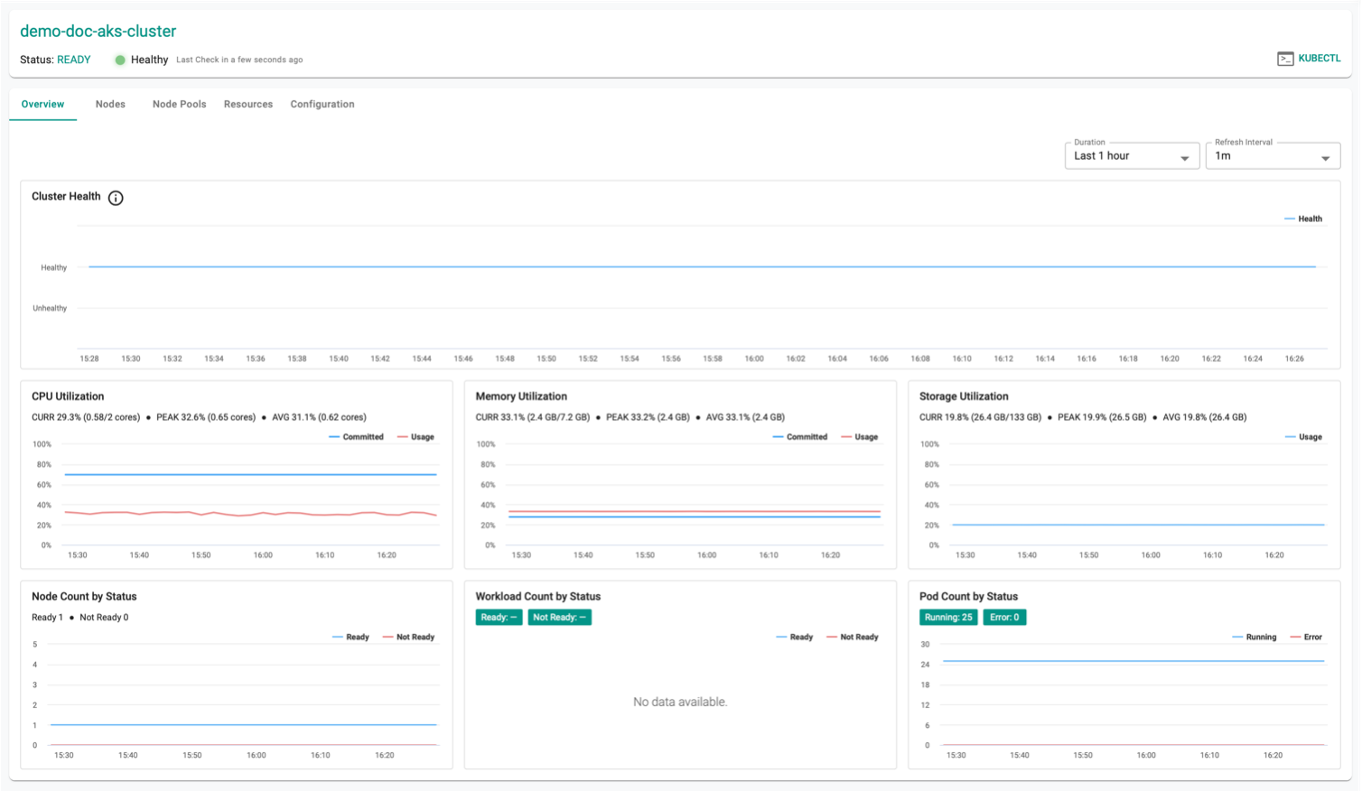Click 'Last Check in a few seconds ago'
This screenshot has width=1362, height=791.
(239, 60)
